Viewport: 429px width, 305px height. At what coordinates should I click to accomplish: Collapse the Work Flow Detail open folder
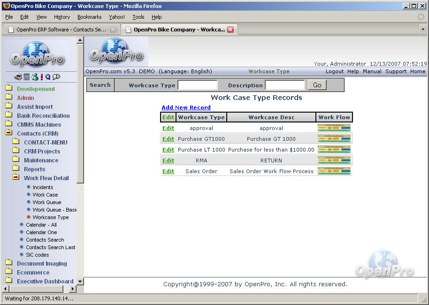(16, 177)
